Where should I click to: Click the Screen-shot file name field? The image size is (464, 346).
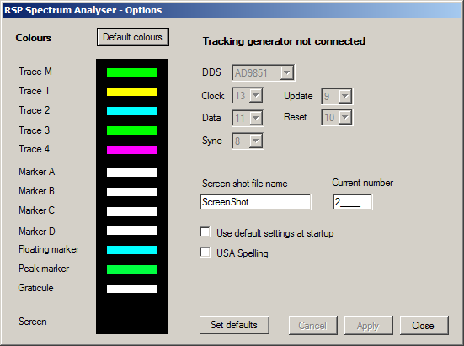point(255,202)
